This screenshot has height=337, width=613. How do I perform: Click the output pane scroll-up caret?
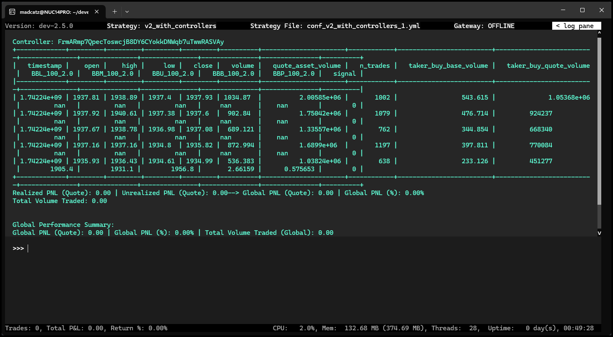(599, 32)
